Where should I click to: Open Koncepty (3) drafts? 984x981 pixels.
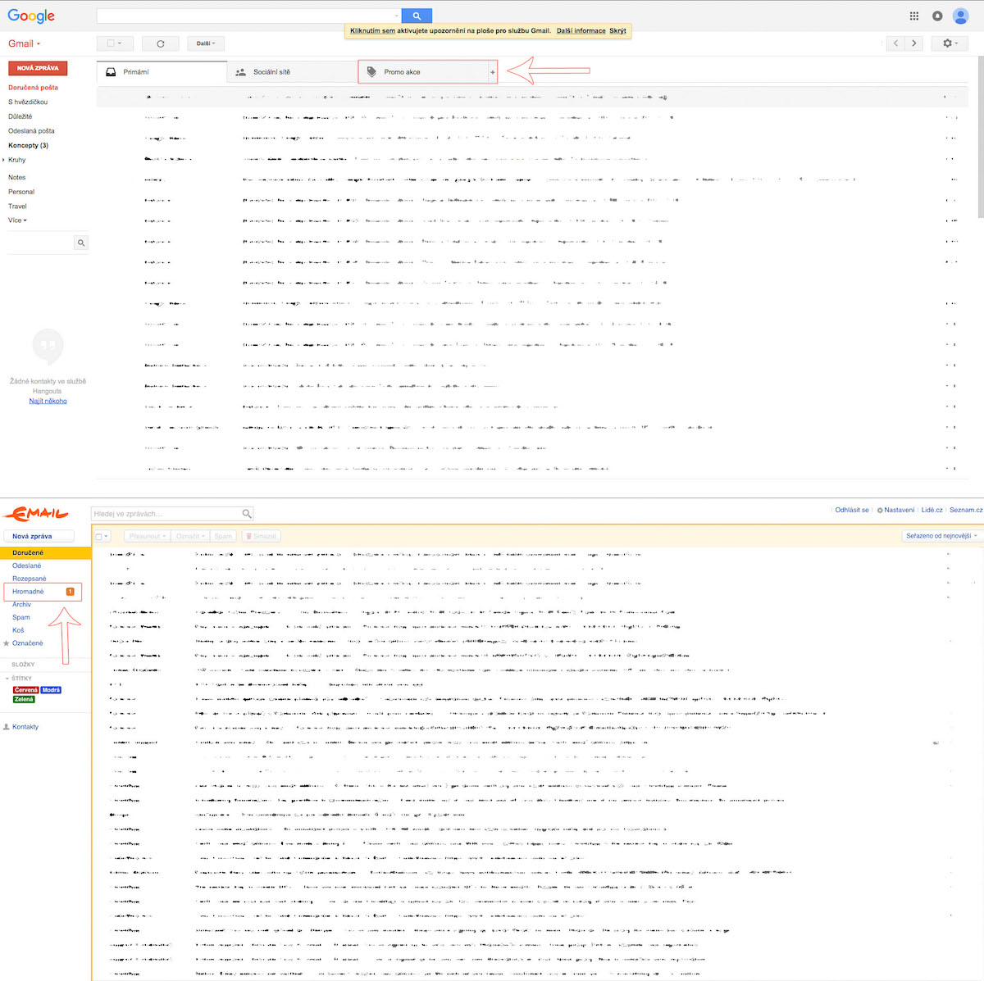point(28,145)
